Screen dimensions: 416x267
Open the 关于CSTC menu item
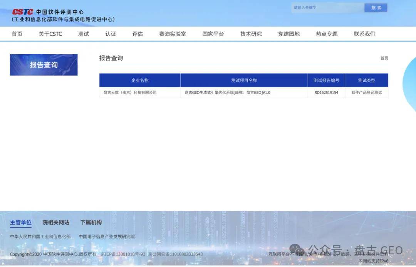click(50, 34)
